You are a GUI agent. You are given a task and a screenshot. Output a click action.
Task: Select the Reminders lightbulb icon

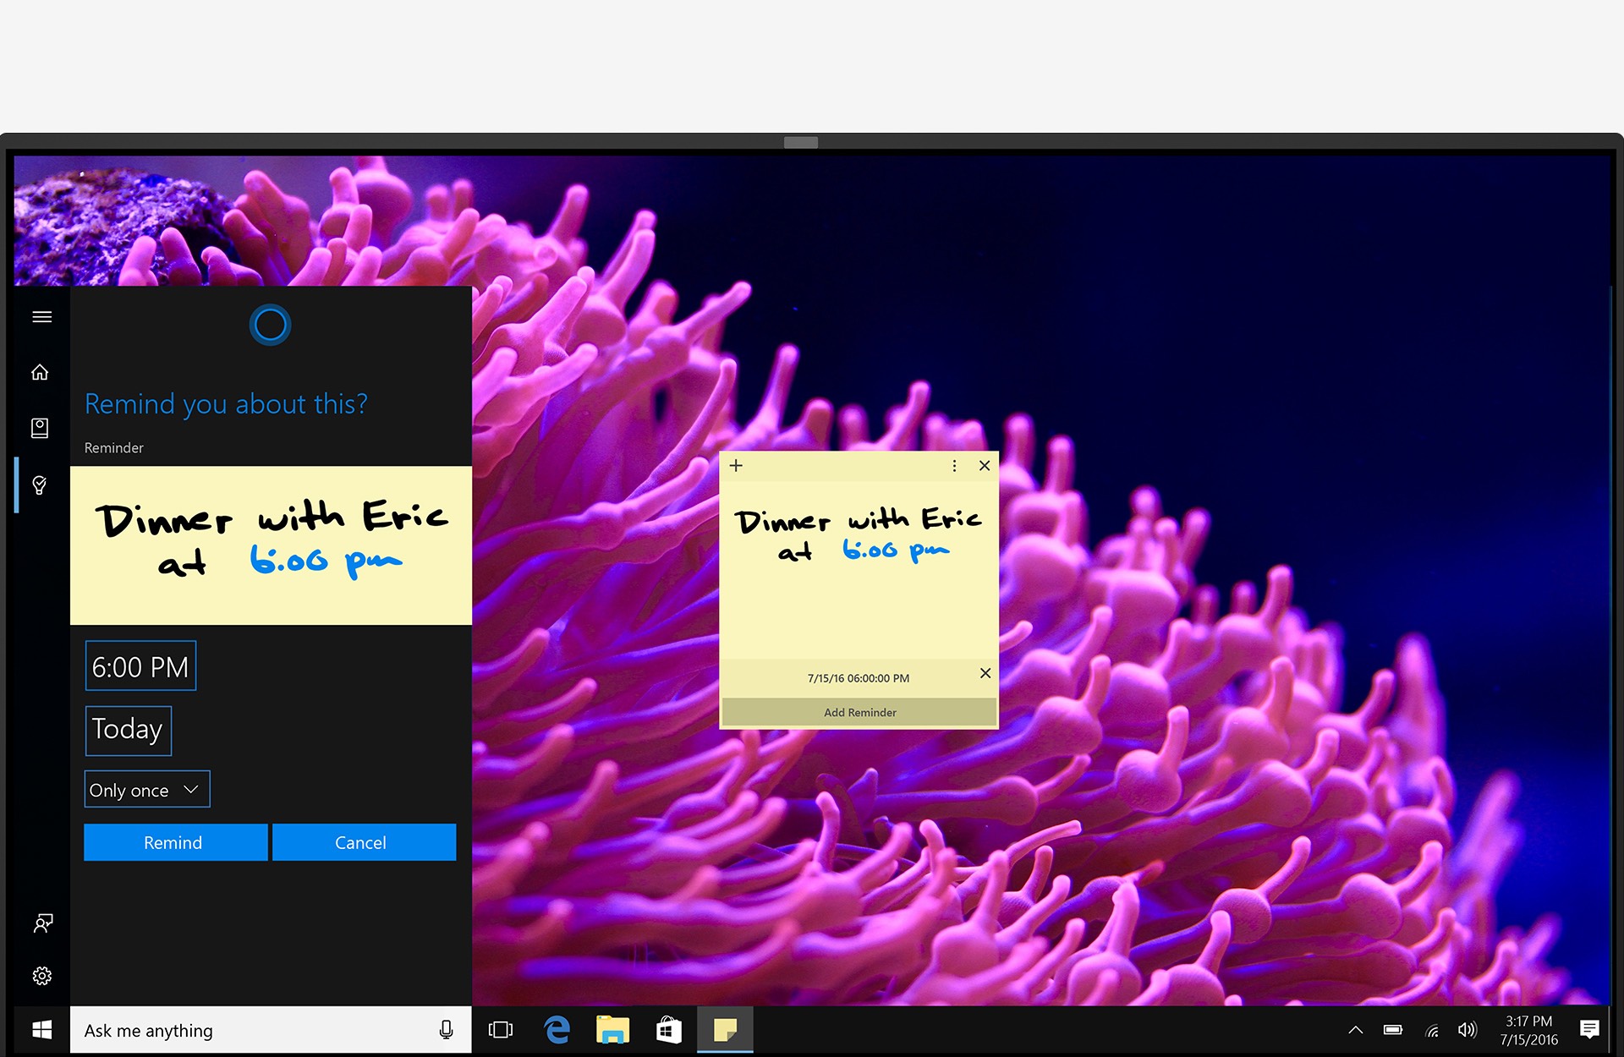tap(40, 485)
